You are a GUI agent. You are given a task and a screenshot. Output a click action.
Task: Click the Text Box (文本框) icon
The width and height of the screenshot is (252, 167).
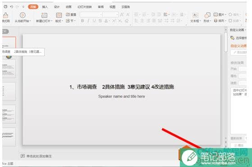[x=195, y=15]
